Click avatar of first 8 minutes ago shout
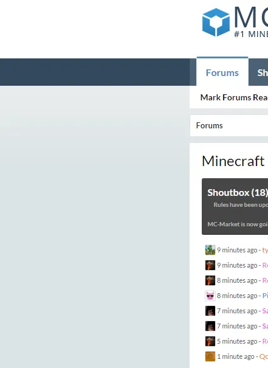268x368 pixels. tap(210, 280)
